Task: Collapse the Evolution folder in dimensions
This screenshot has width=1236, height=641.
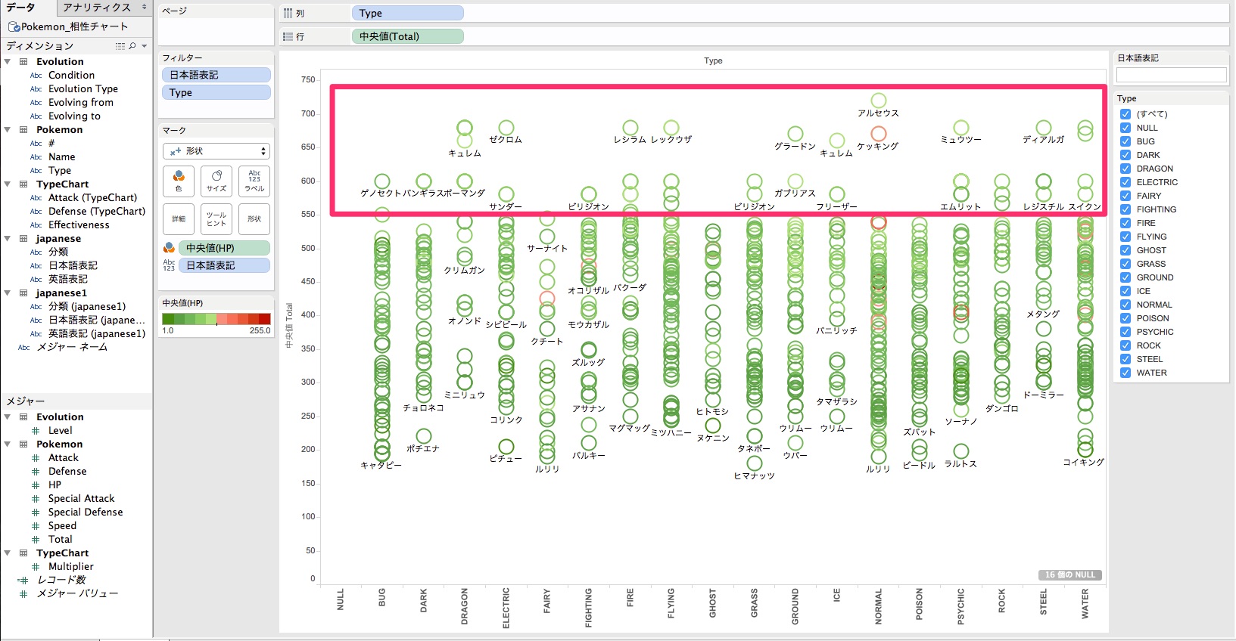Action: point(8,62)
